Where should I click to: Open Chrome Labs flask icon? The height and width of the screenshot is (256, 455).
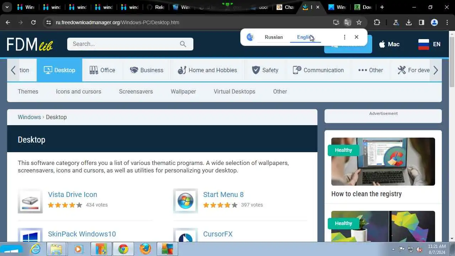[x=396, y=22]
